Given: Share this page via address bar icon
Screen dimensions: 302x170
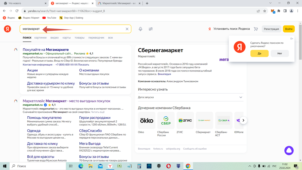Looking at the screenshot, I should (x=258, y=11).
